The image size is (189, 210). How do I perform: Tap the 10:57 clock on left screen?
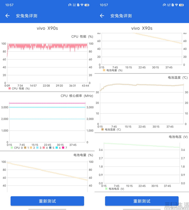click(9, 5)
